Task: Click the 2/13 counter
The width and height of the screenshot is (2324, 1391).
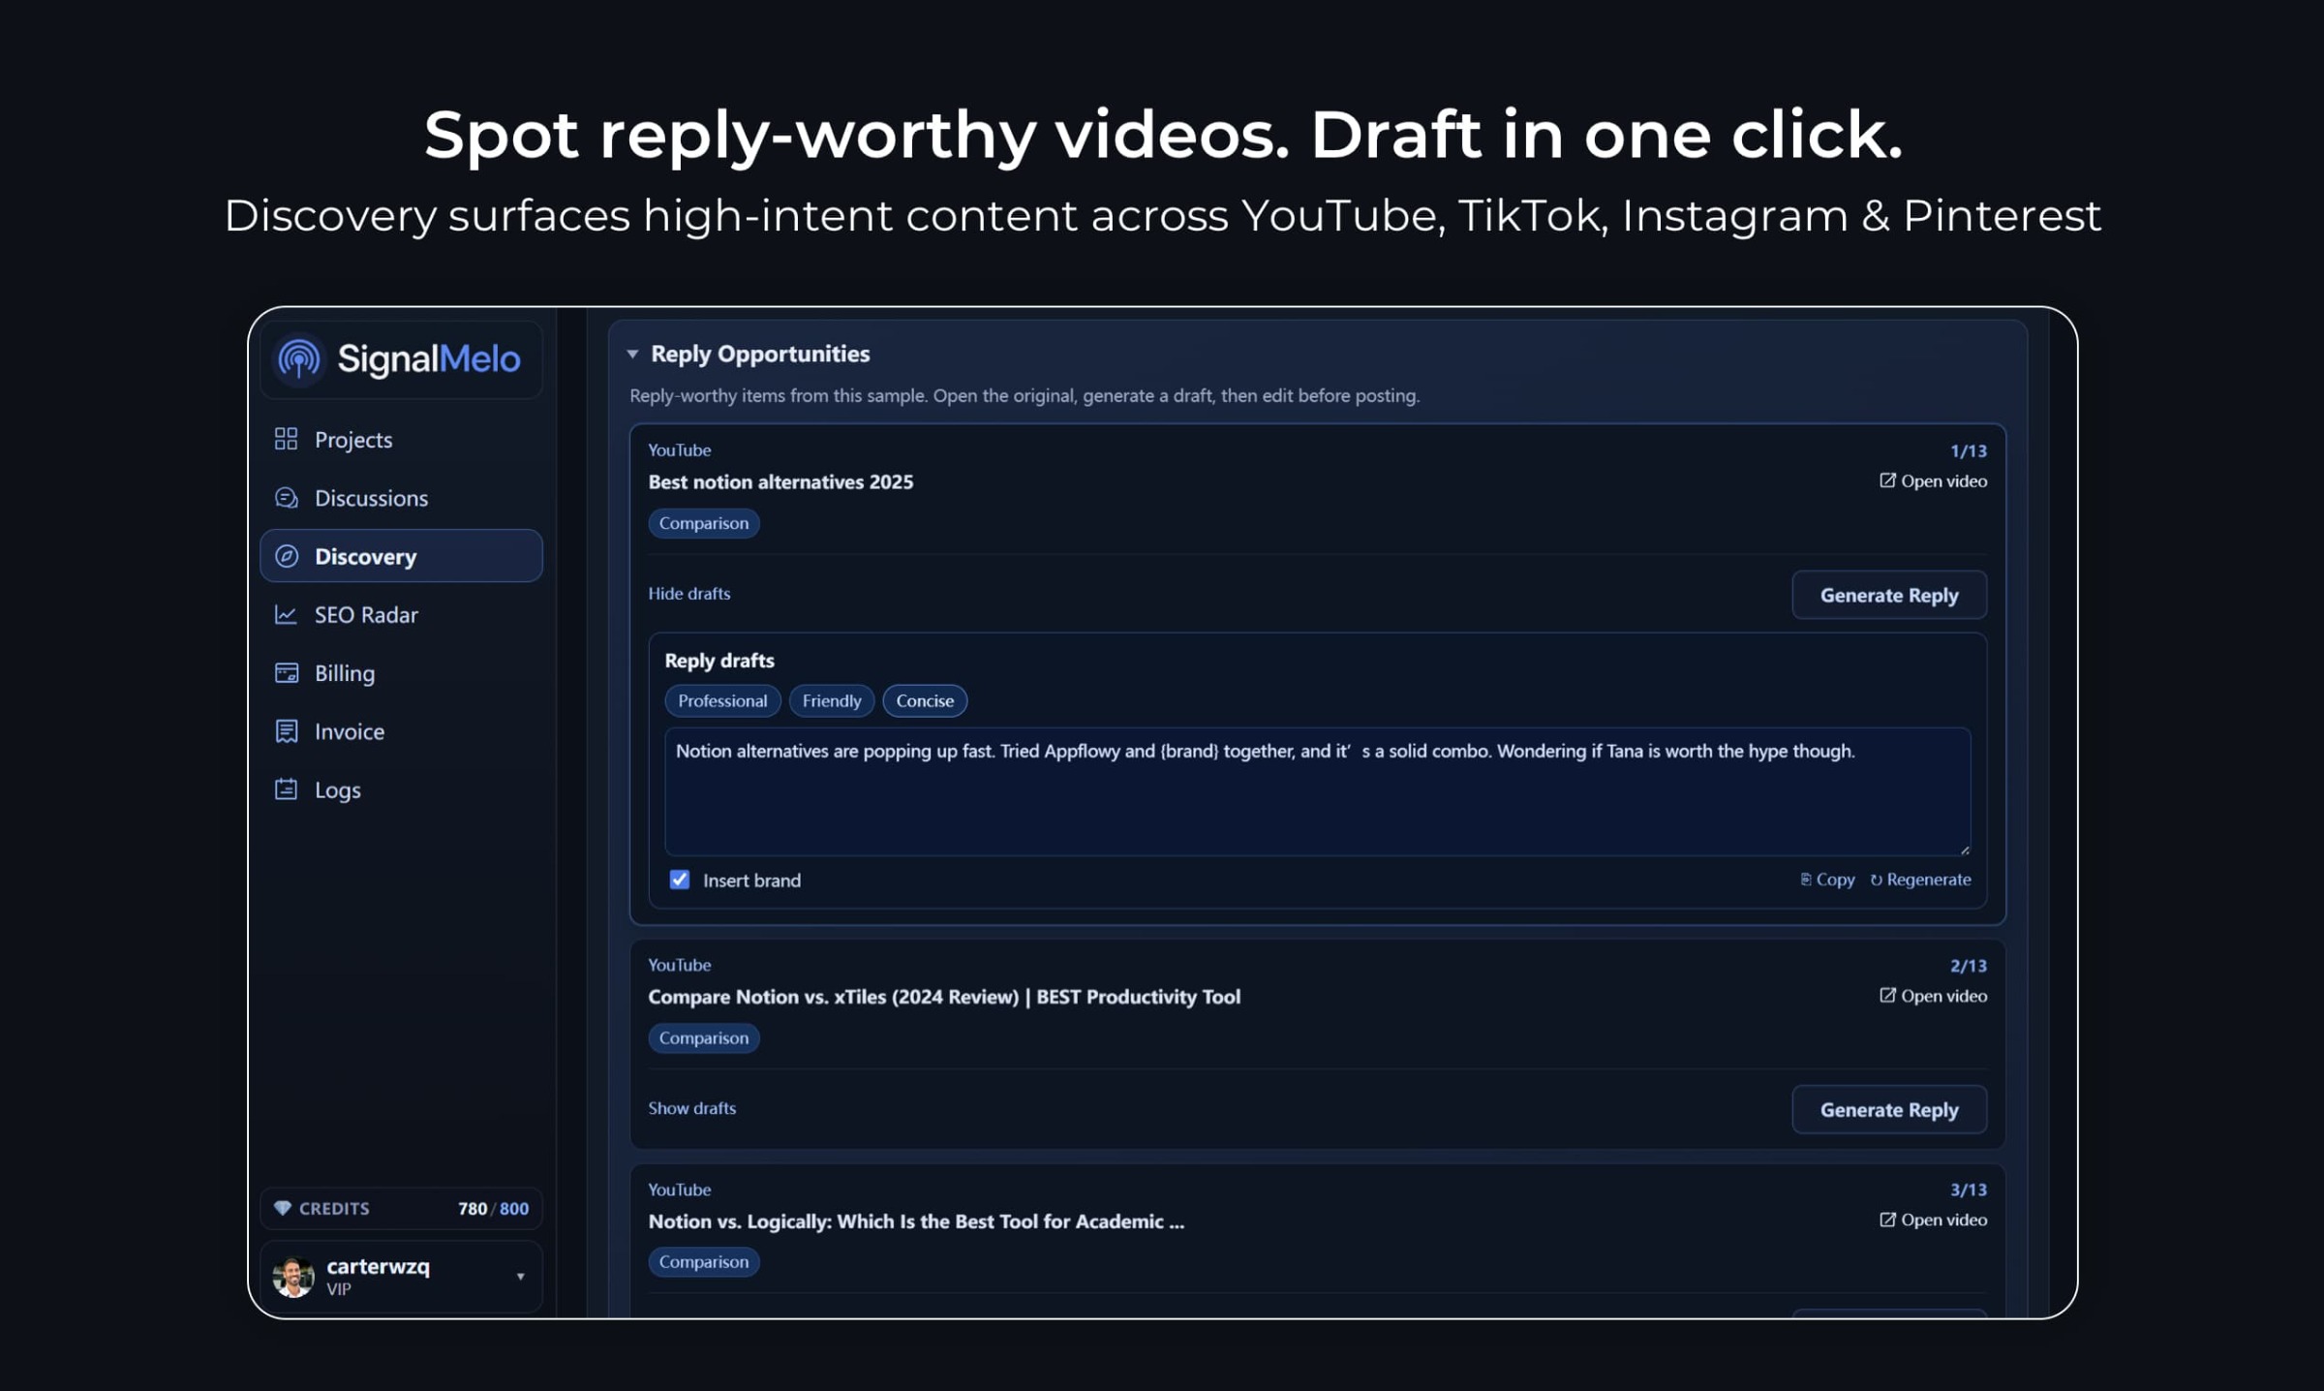Action: [1968, 966]
